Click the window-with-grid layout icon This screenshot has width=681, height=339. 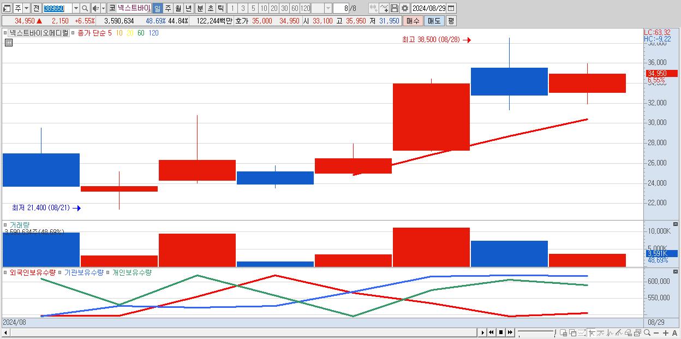tap(563, 332)
